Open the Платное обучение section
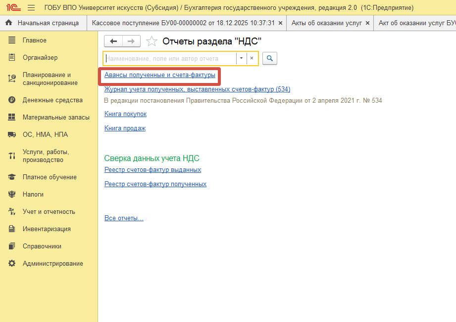 50,177
